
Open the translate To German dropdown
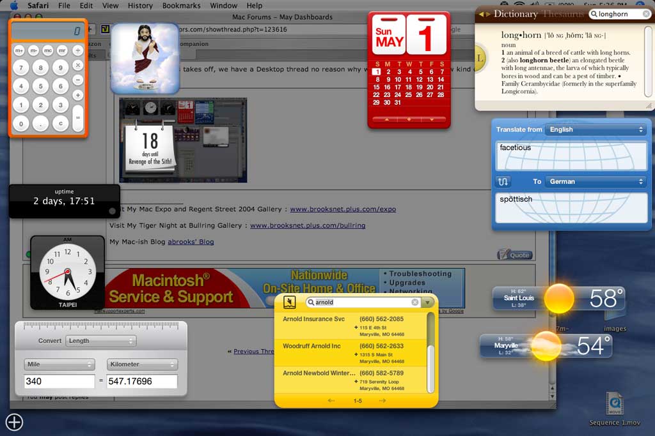tap(596, 182)
